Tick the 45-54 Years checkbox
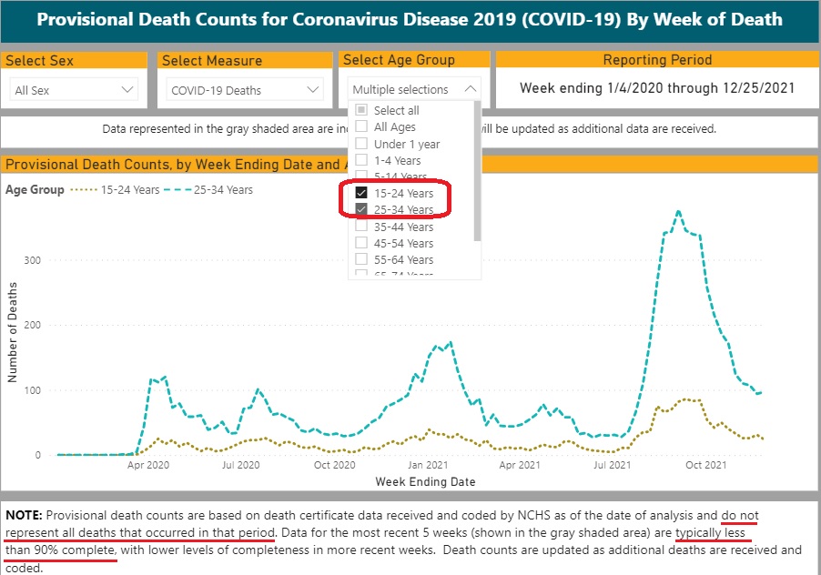Image resolution: width=821 pixels, height=575 pixels. coord(361,243)
